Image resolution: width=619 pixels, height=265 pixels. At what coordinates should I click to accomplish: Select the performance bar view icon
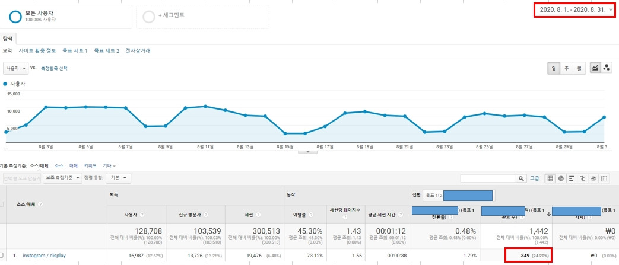tap(572, 178)
